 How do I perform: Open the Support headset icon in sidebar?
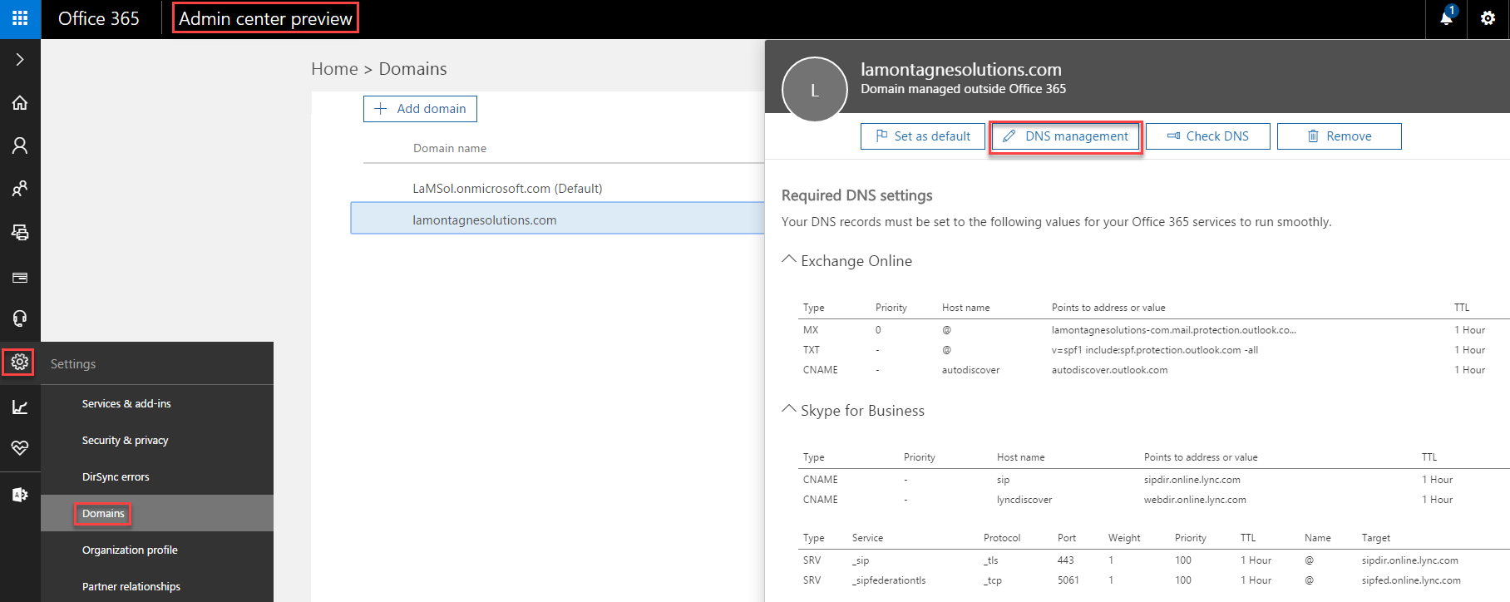[20, 318]
